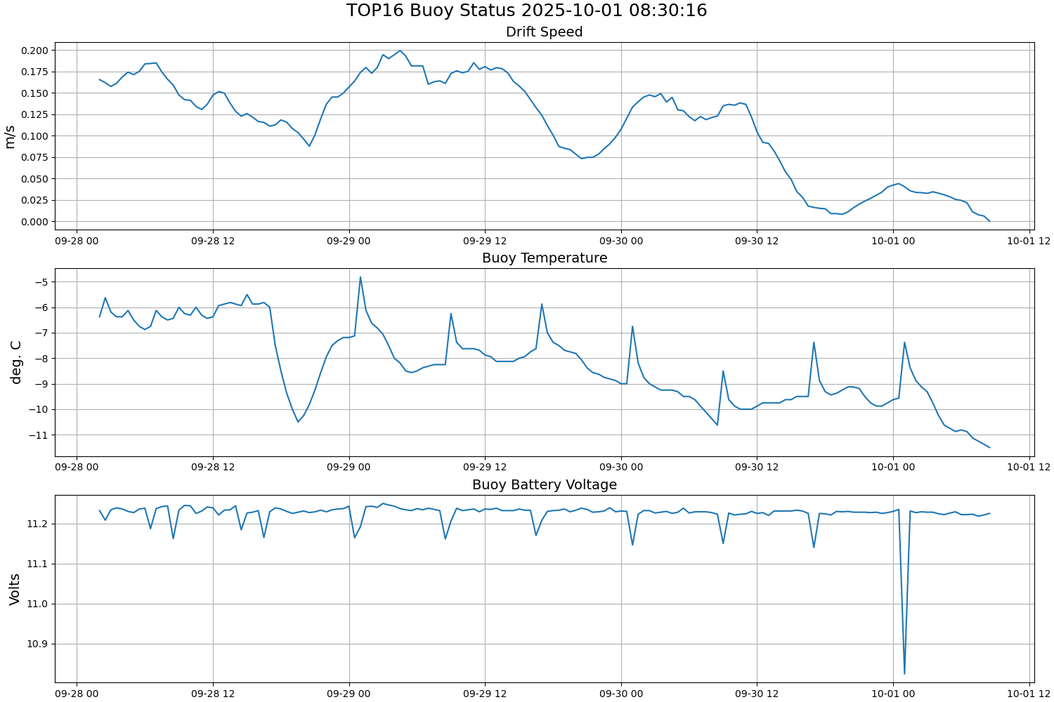Click the highest temperature spike near −5 degrees
Screen dimensions: 1054x702
pos(360,277)
